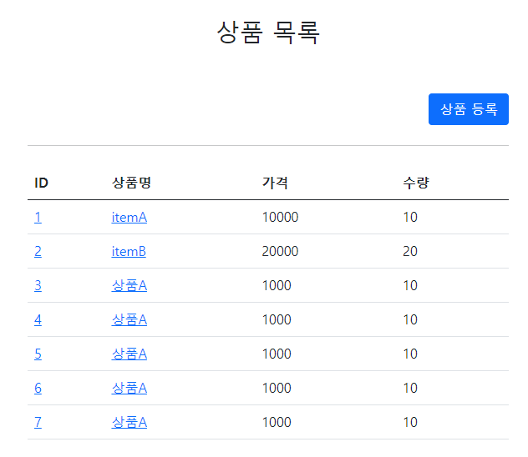Open 상품A link in row 3
The height and width of the screenshot is (457, 528).
pyautogui.click(x=129, y=285)
